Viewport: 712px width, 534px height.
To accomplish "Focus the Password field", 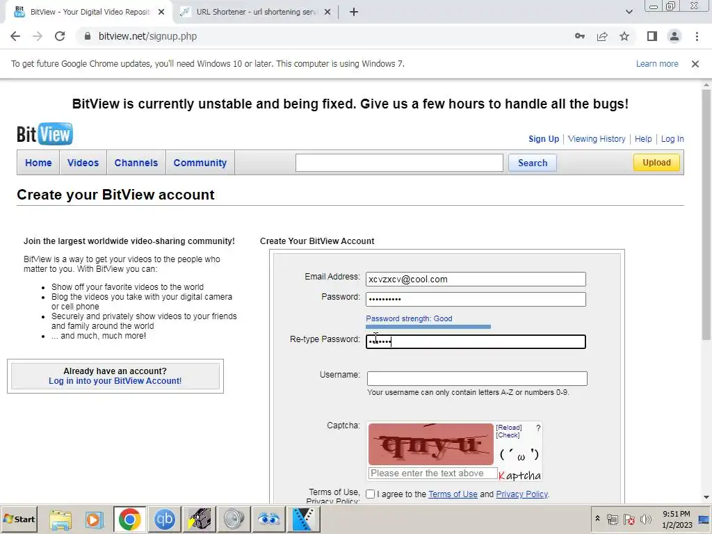I will pos(476,299).
